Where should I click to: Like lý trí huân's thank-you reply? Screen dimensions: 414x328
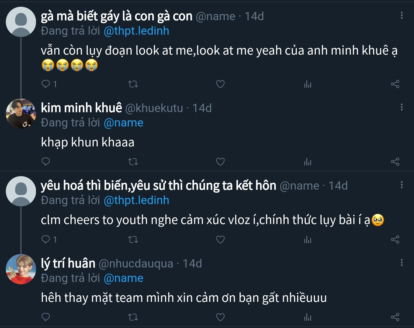[220, 317]
